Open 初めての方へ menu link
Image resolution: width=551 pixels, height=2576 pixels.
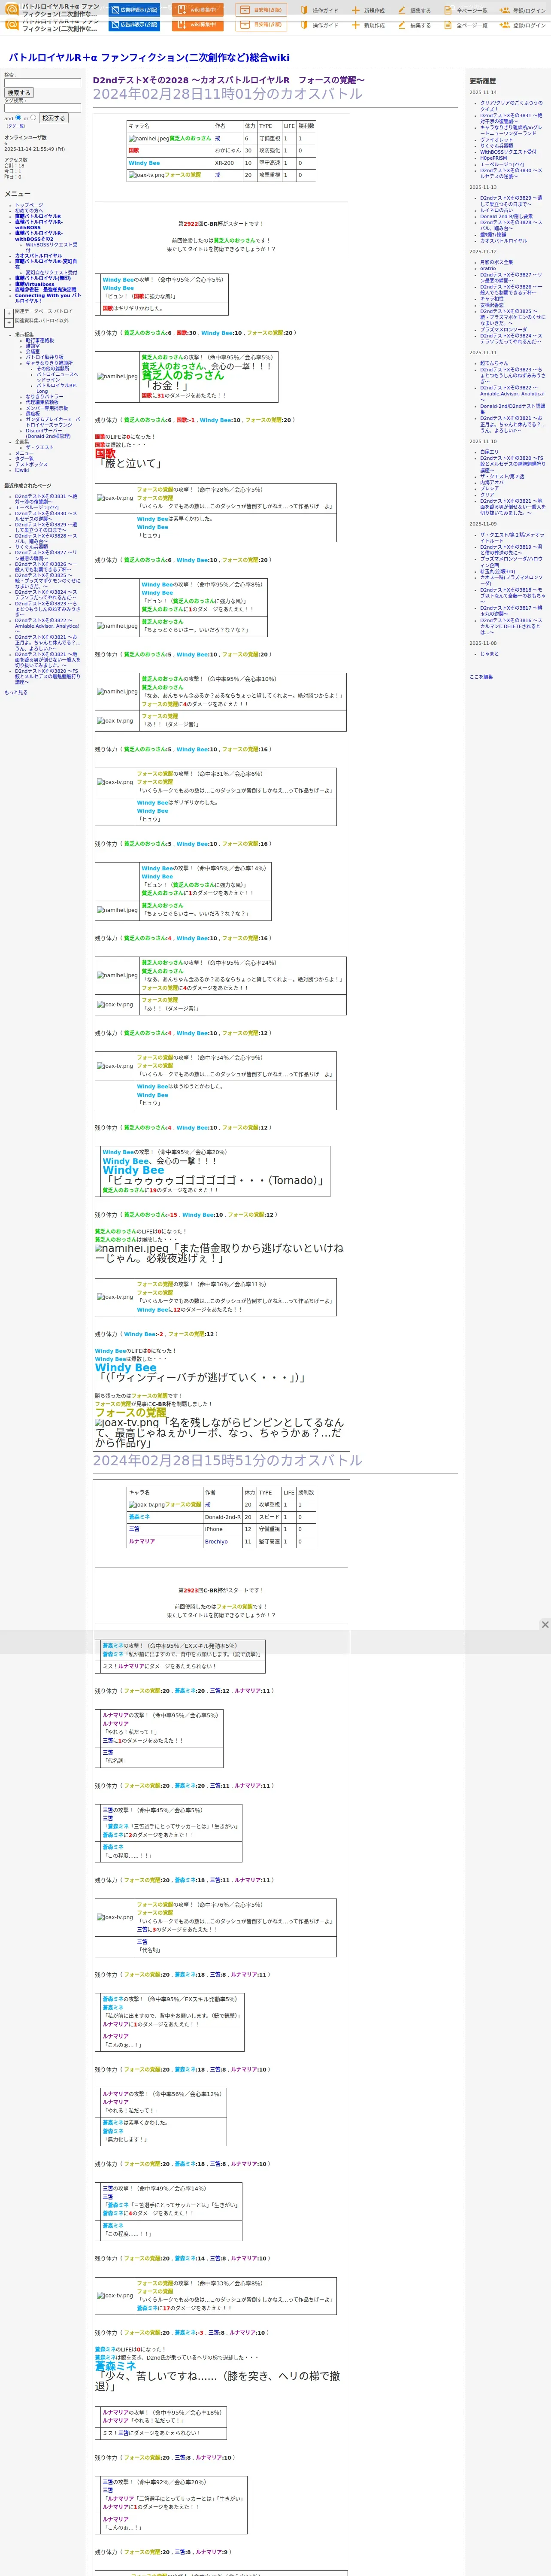[x=29, y=210]
